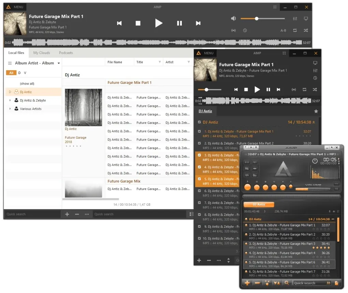Select the All letter filter button
This screenshot has width=348, height=293.
point(11,73)
